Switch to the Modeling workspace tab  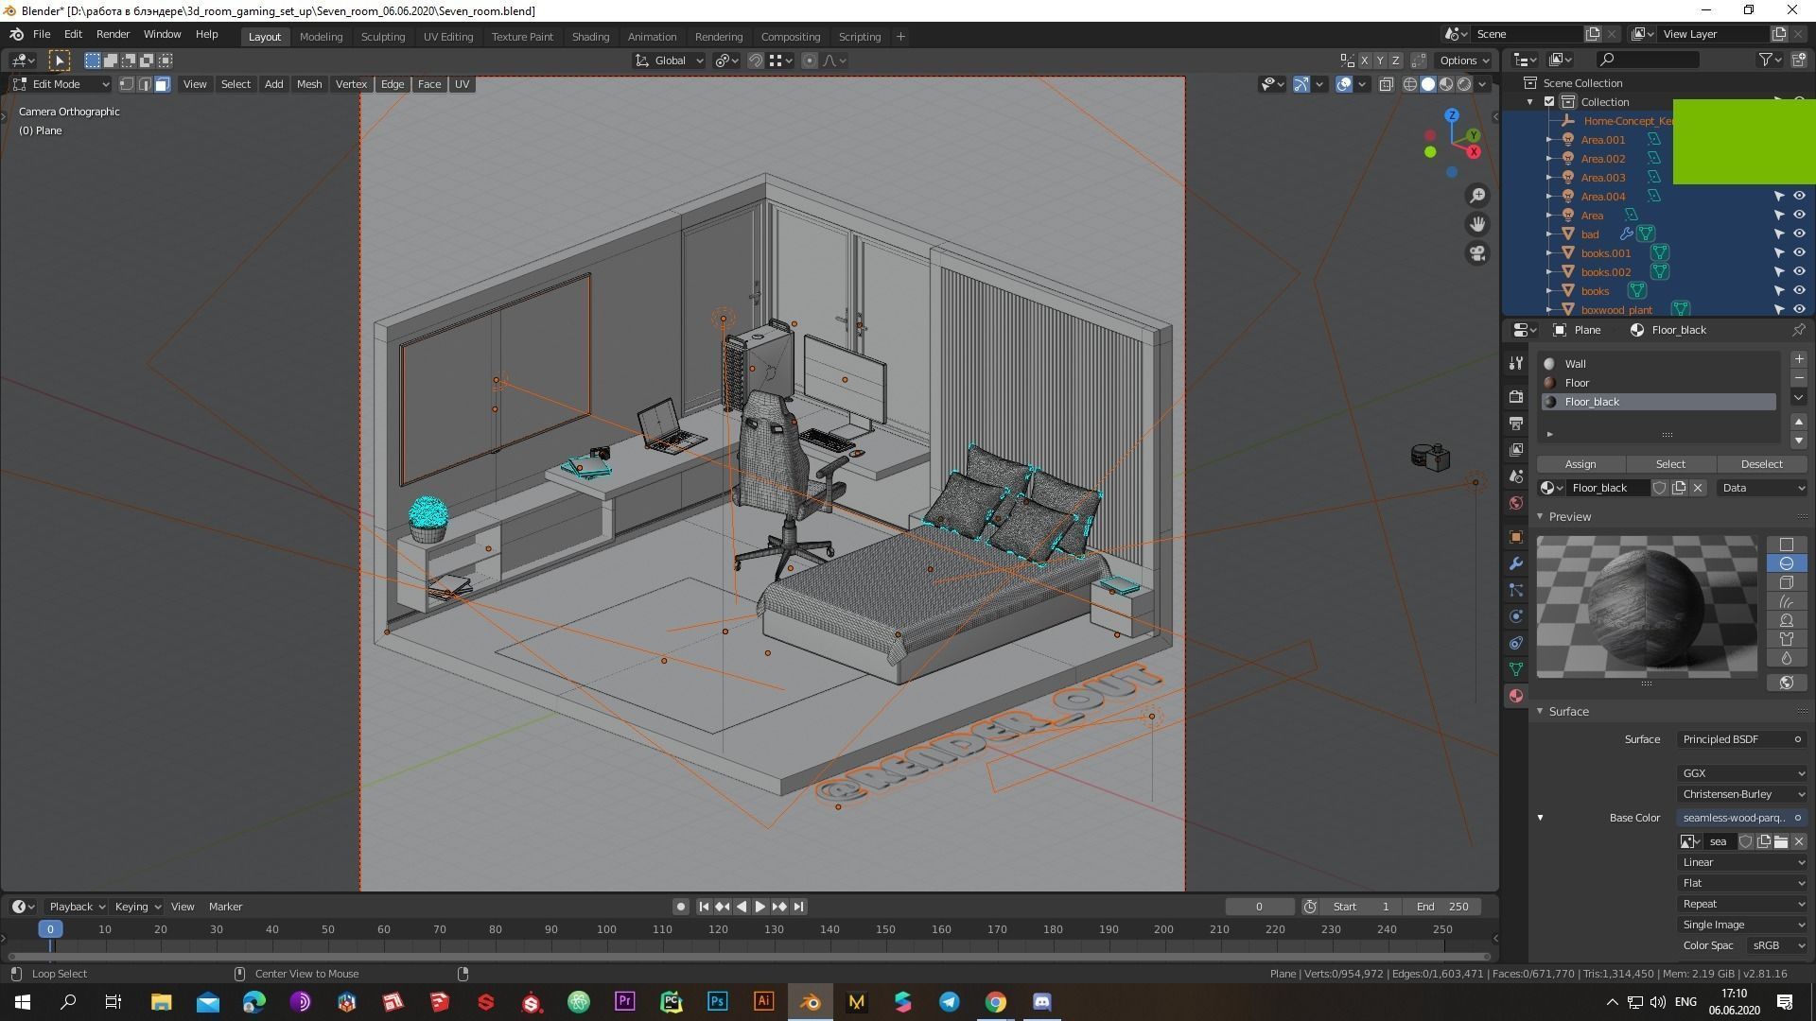[x=321, y=37]
